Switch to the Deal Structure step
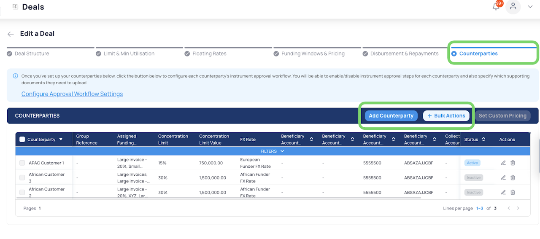 (32, 54)
